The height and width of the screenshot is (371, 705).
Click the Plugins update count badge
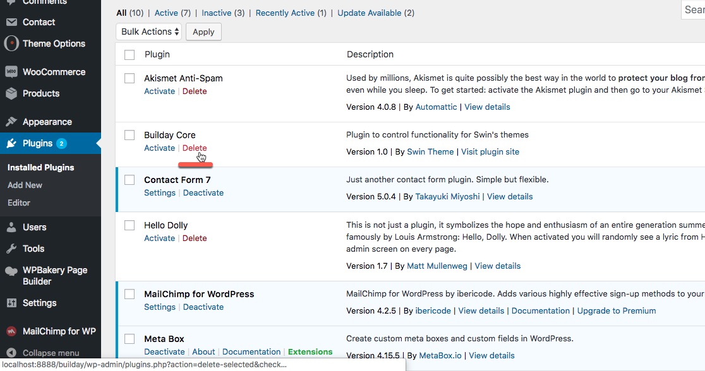pyautogui.click(x=62, y=143)
